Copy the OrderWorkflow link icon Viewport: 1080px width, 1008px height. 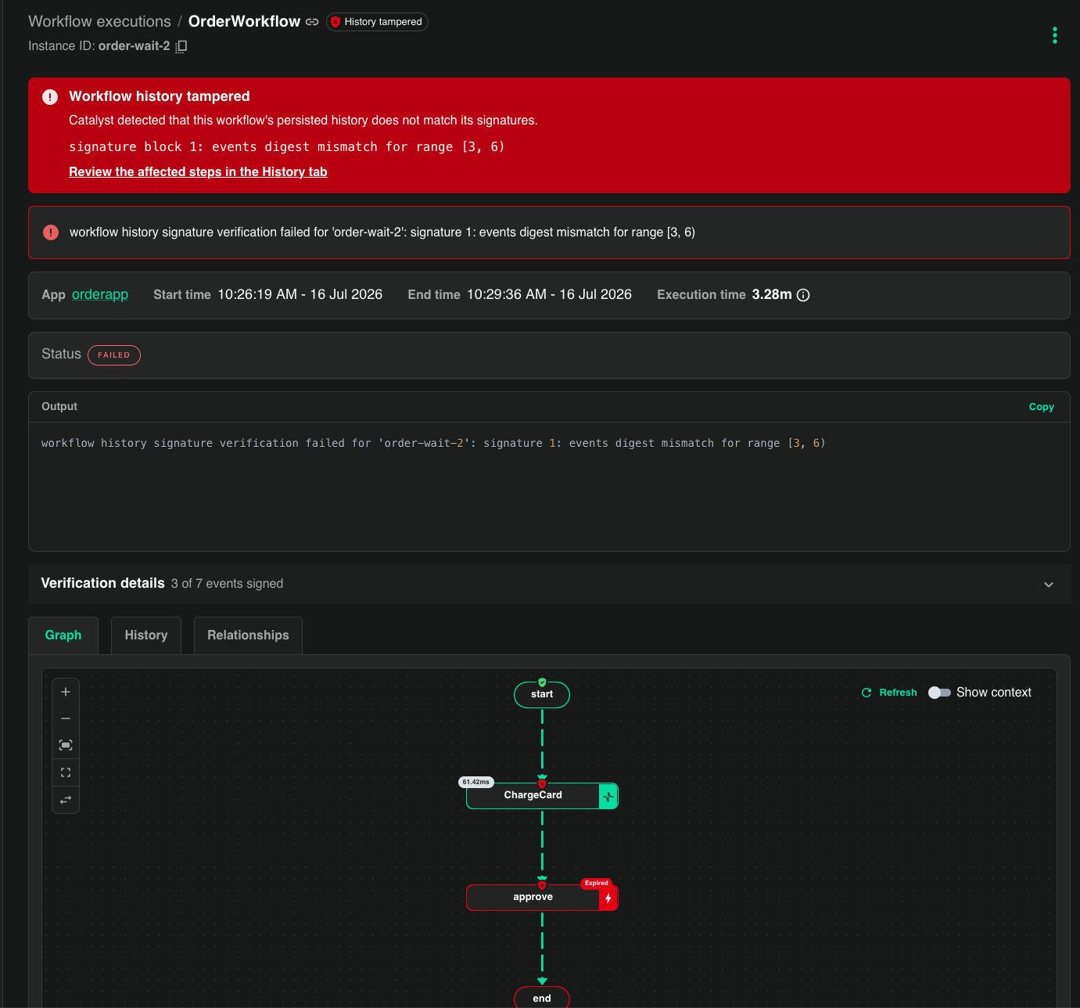tap(312, 22)
